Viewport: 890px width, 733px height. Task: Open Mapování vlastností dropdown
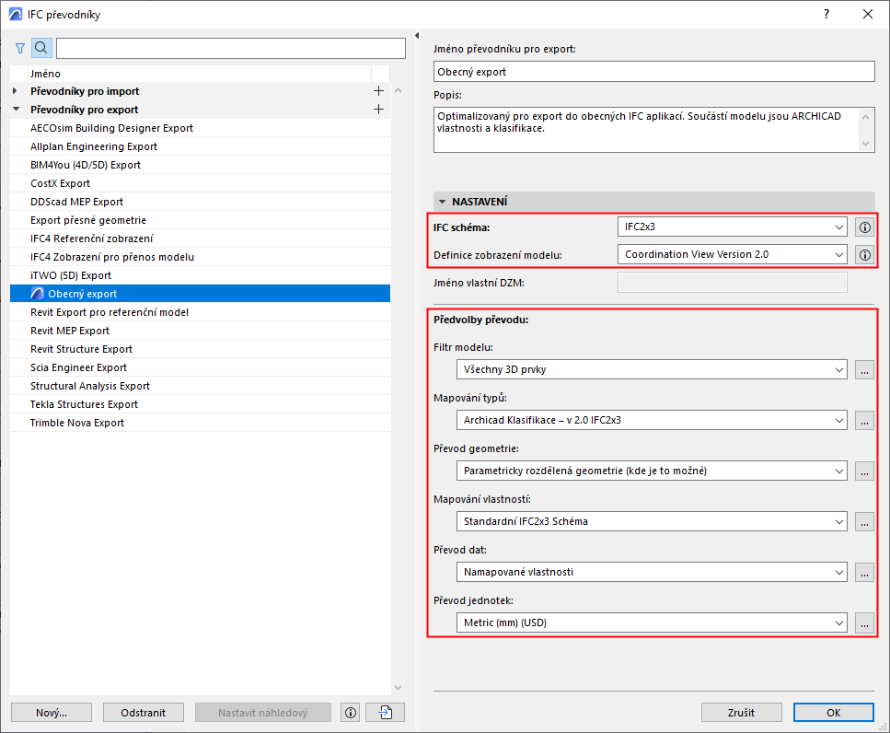(x=652, y=521)
